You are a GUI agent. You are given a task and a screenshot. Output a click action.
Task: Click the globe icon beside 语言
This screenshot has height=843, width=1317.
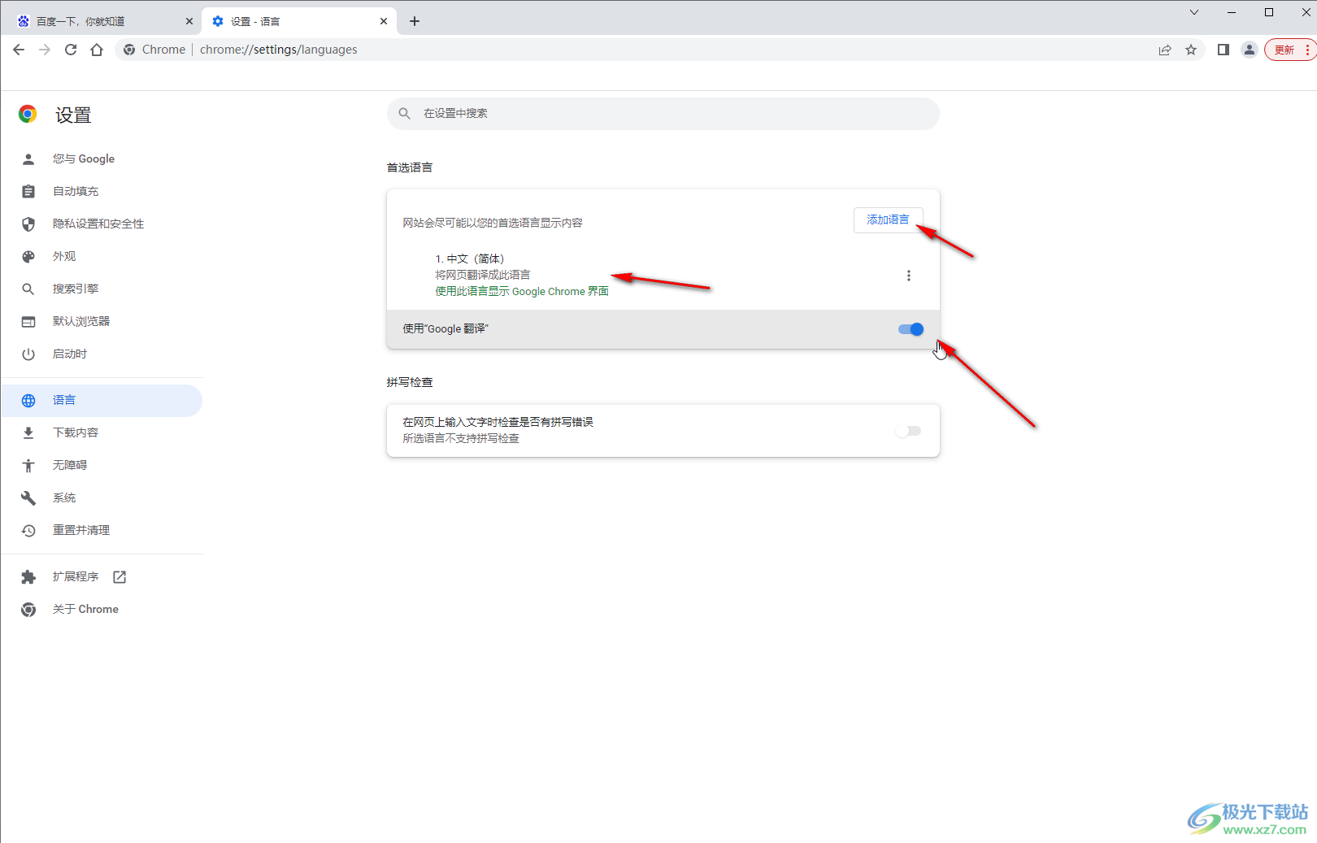tap(28, 400)
